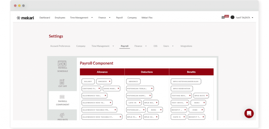This screenshot has width=269, height=129.
Task: Click the hanif TALENTA profile avatar
Action: pyautogui.click(x=232, y=18)
